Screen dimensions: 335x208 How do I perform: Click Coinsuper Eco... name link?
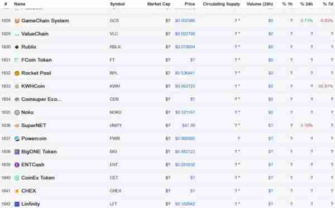tap(41, 99)
